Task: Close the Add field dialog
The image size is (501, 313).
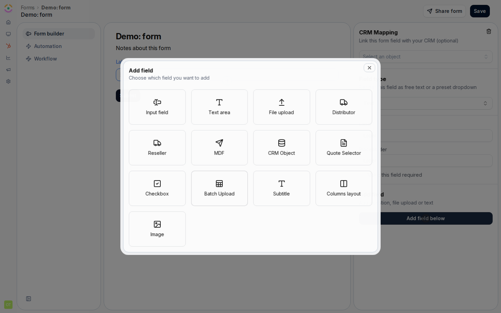Action: coord(369,68)
